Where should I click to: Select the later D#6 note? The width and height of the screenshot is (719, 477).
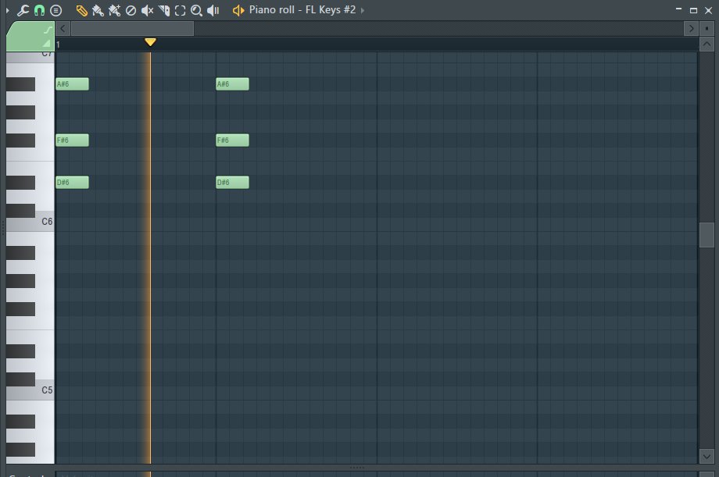[x=232, y=183]
